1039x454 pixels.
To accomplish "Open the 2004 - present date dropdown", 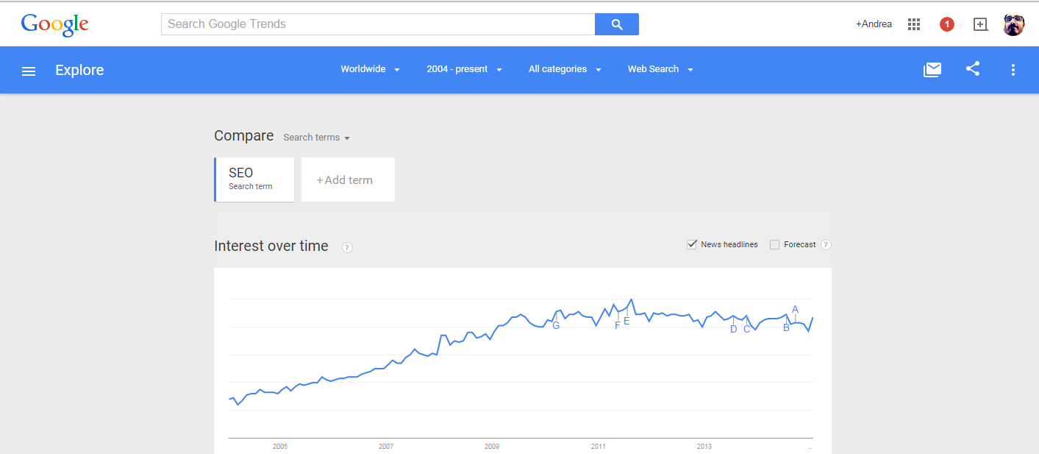I will [464, 69].
